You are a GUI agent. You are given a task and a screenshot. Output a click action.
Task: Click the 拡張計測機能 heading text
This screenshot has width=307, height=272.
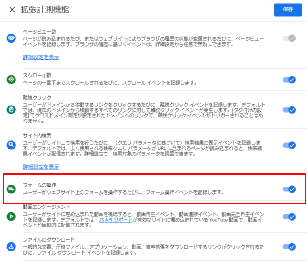click(x=45, y=9)
